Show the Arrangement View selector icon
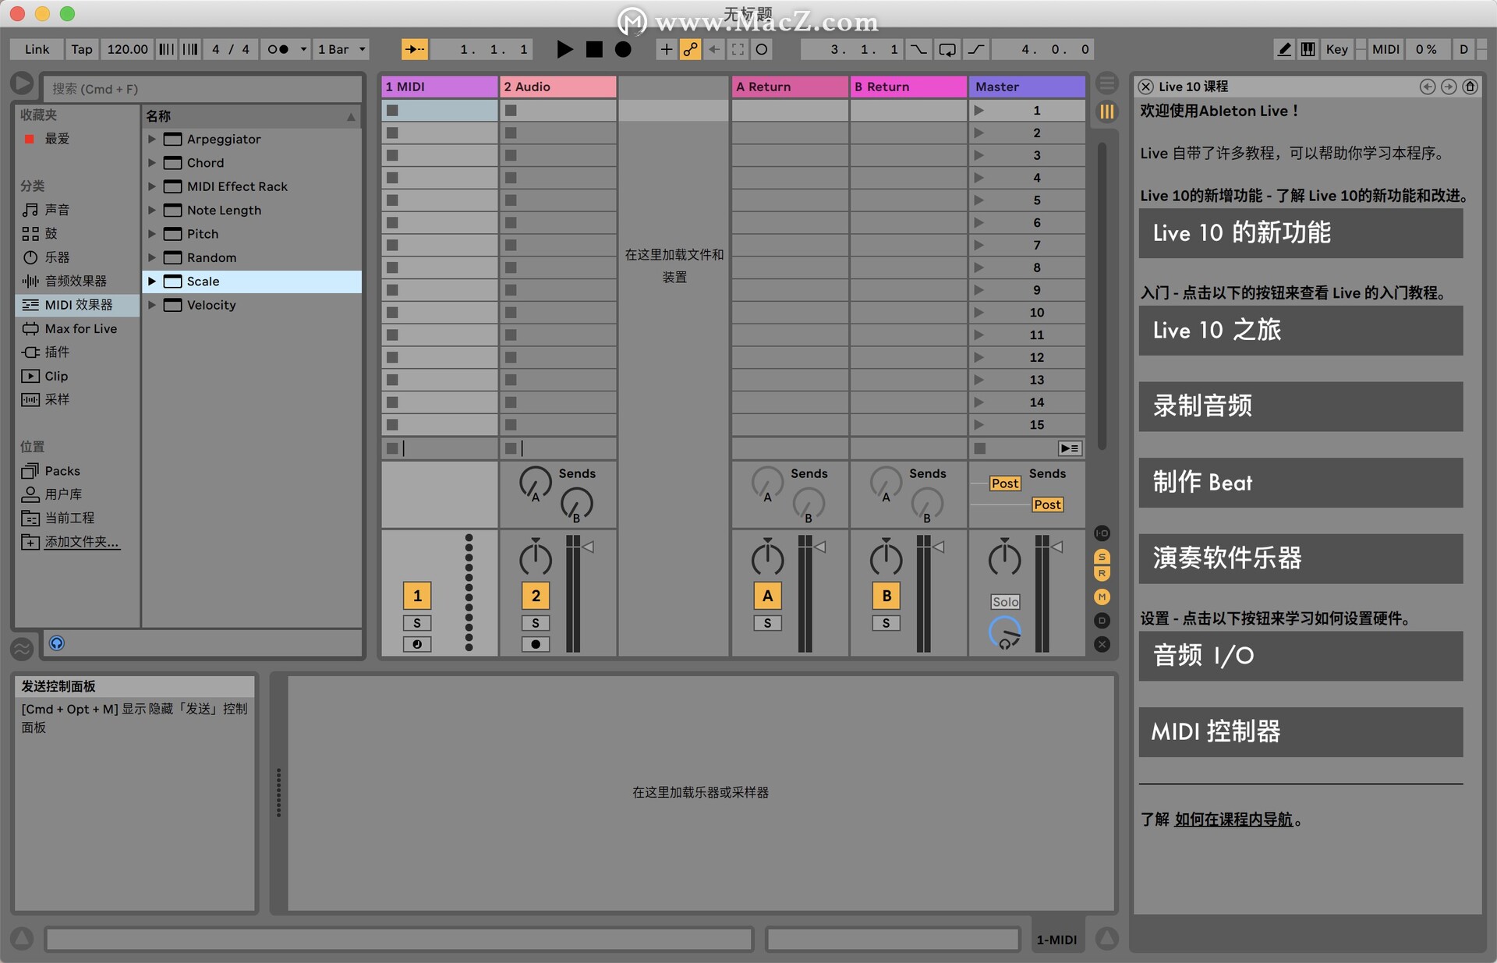The height and width of the screenshot is (963, 1497). [x=1107, y=83]
